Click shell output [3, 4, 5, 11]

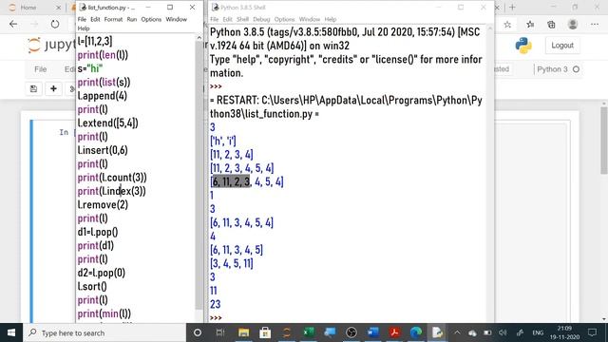(232, 263)
